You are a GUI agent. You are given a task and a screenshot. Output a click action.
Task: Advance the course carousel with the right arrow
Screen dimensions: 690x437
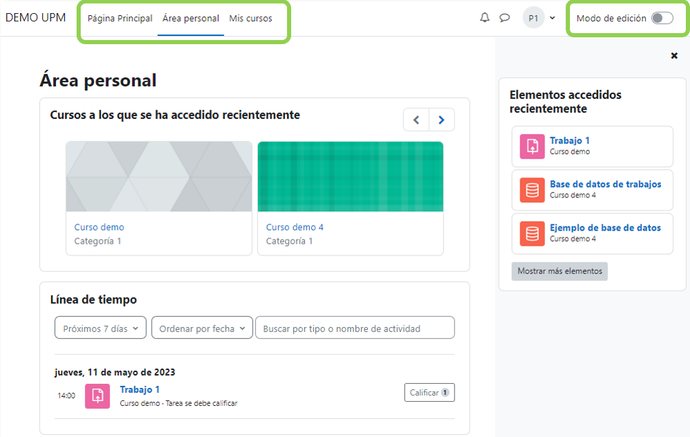coord(442,119)
